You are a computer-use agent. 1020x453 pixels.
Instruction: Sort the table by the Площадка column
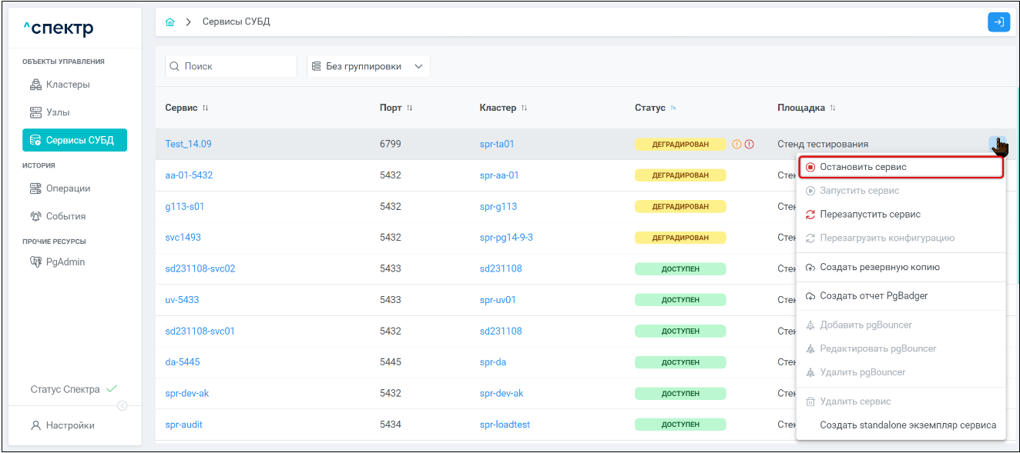833,108
